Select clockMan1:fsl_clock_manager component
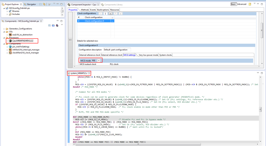The image size is (266, 146). (26, 53)
